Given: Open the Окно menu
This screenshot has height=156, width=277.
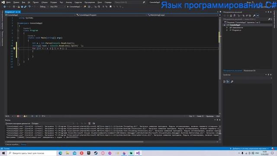Looking at the screenshot, I should click(100, 3).
